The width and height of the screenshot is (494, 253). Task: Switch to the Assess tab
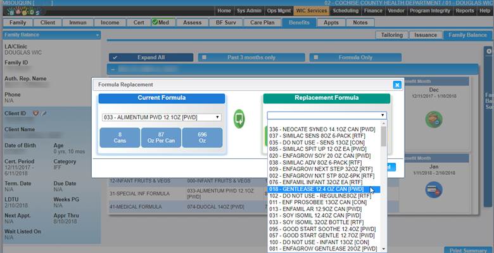coord(192,23)
